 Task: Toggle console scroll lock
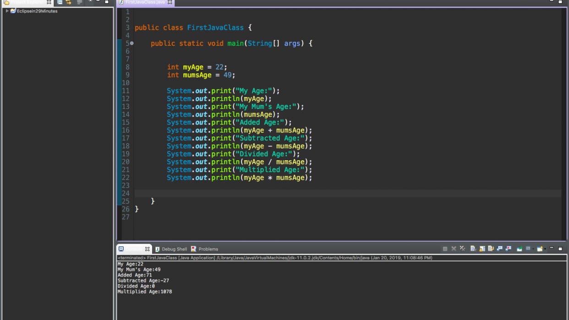pyautogui.click(x=482, y=249)
